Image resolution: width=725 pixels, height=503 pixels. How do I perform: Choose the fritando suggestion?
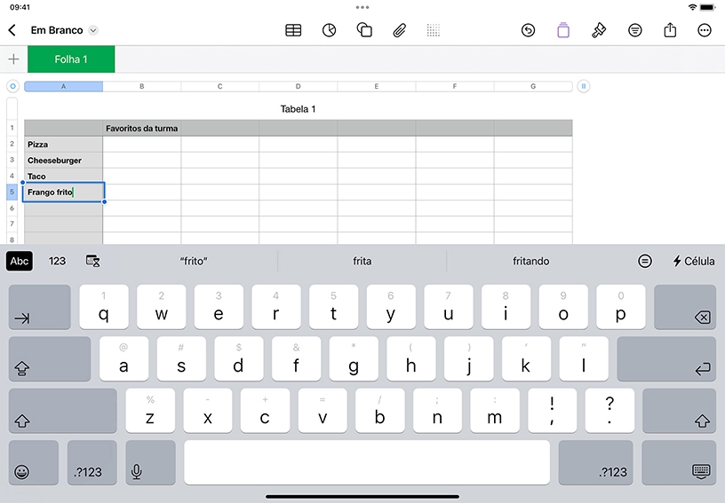pyautogui.click(x=530, y=261)
